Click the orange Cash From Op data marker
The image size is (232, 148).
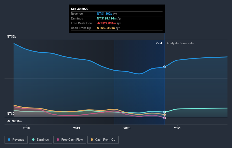(164, 115)
